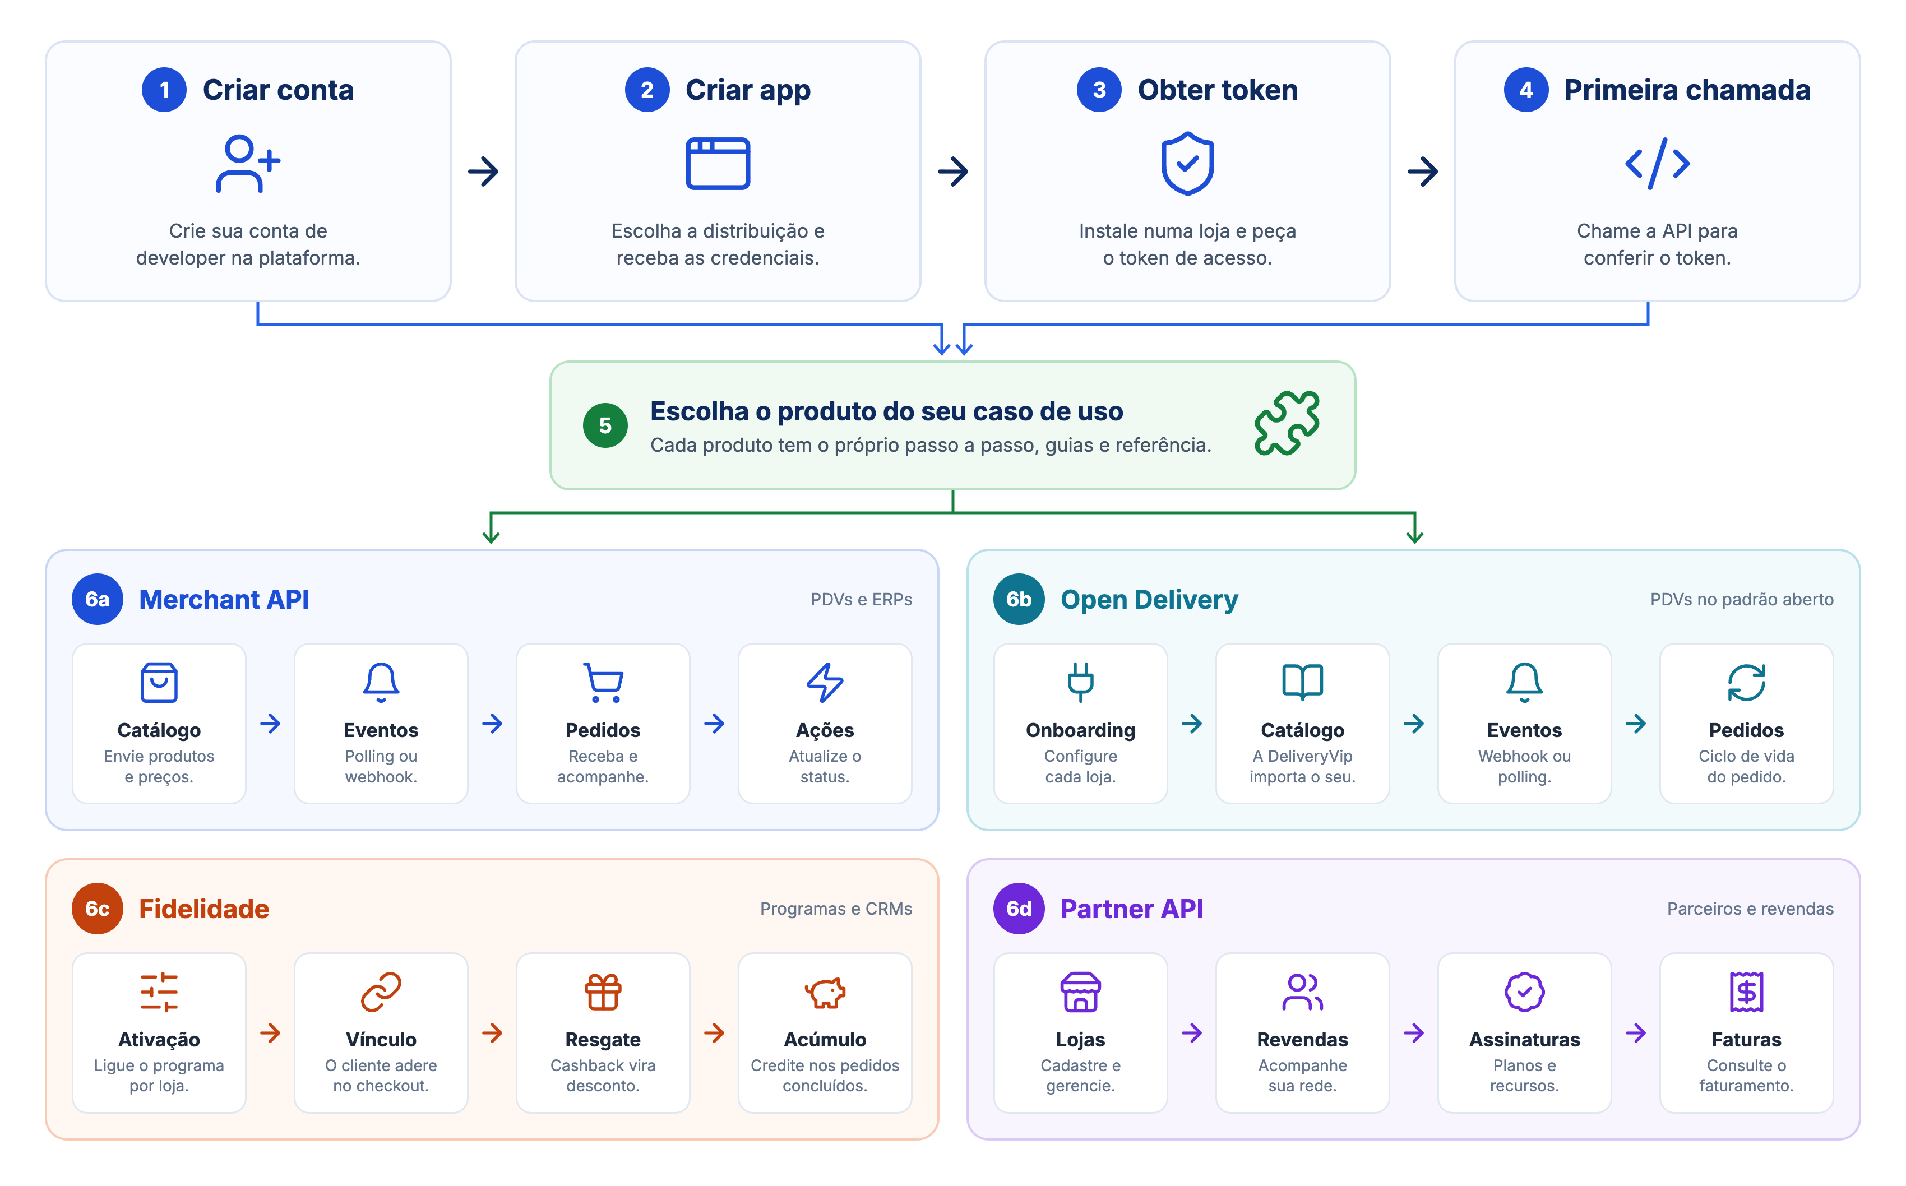Click the receipt dollar icon above Faturas
This screenshot has width=1906, height=1186.
[x=1746, y=992]
